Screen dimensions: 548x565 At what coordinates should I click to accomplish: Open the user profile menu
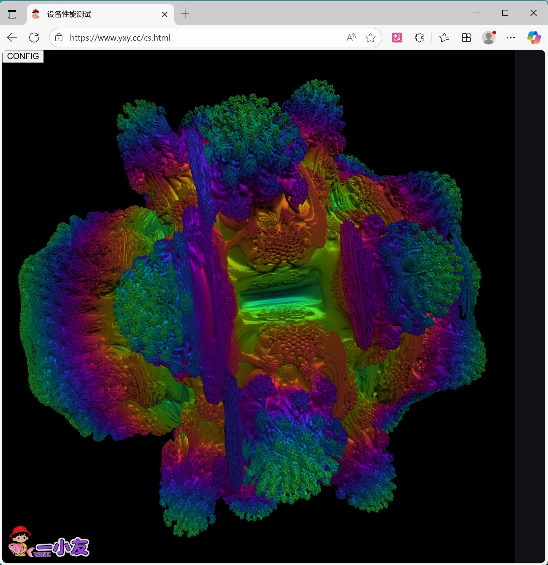coord(488,38)
